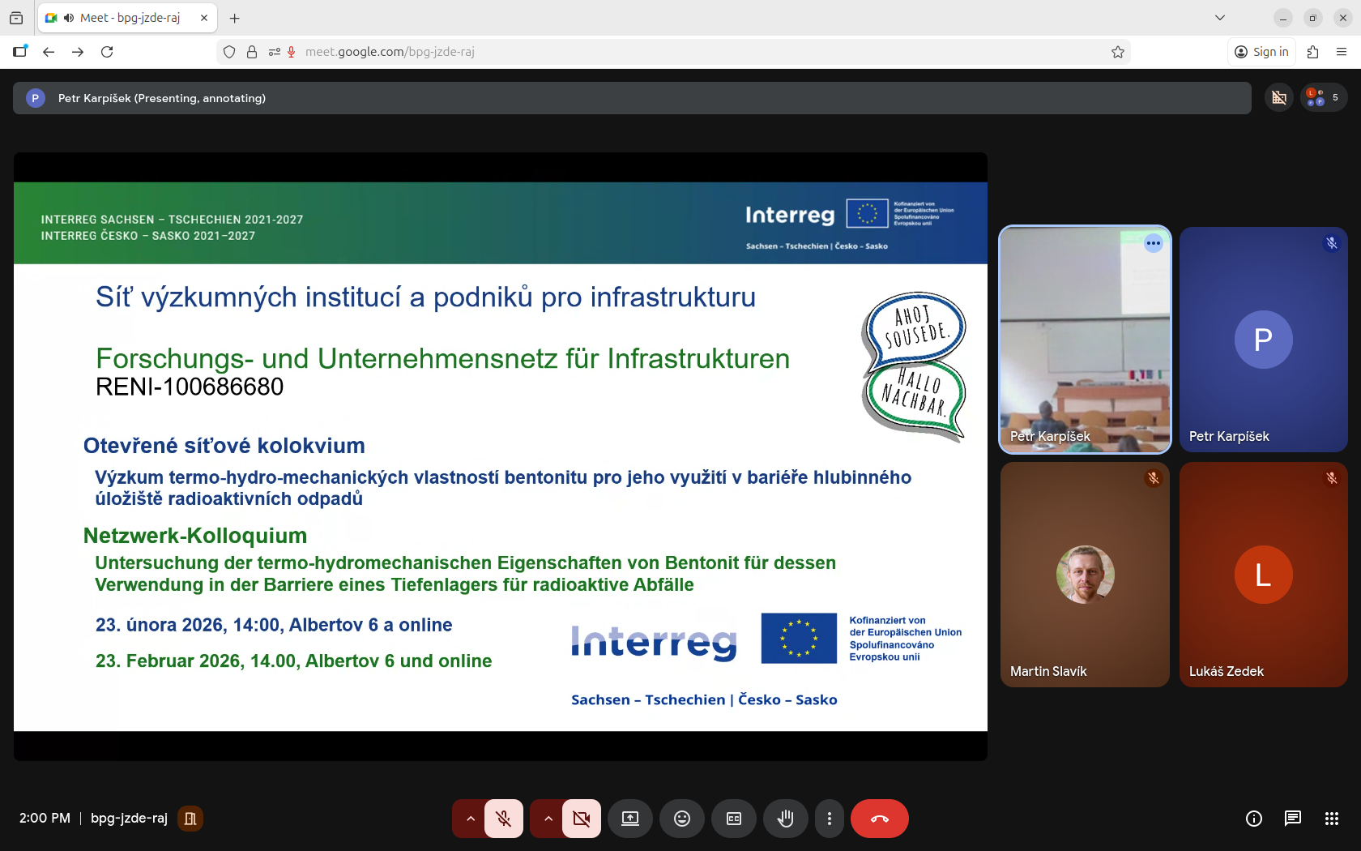This screenshot has height=851, width=1361.
Task: Open meeting details info icon
Action: (x=1253, y=819)
